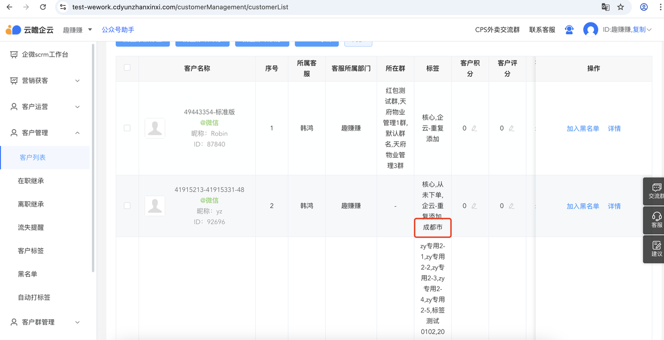Open the 趣赚赚 account dropdown in header

(77, 30)
